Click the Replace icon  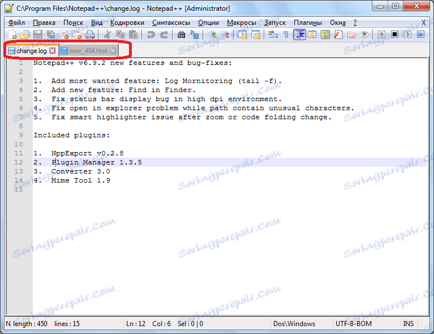point(195,35)
